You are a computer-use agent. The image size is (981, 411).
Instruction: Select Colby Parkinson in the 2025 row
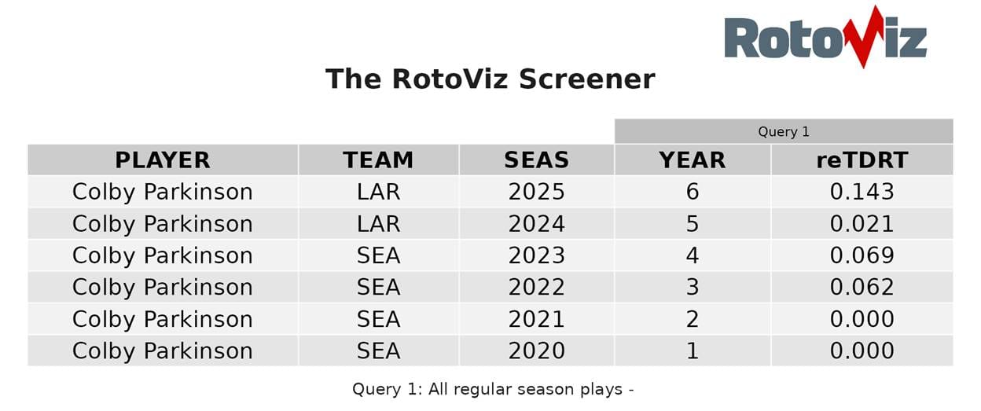point(163,192)
